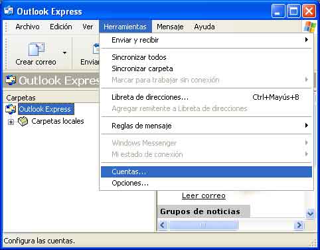Viewport: 320px width, 250px height.
Task: Close the Outlook Express window
Action: 309,11
